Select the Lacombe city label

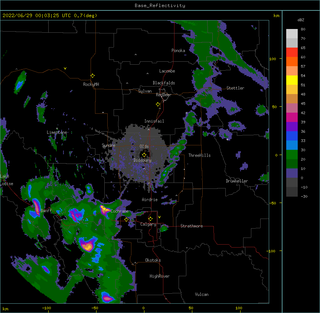(x=167, y=71)
